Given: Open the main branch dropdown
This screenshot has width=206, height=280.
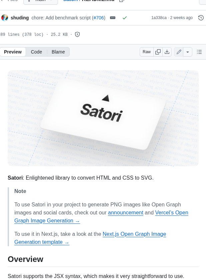Looking at the screenshot, I should [x=40, y=1].
